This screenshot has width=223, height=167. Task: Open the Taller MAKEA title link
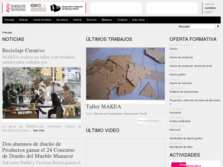pyautogui.click(x=104, y=107)
